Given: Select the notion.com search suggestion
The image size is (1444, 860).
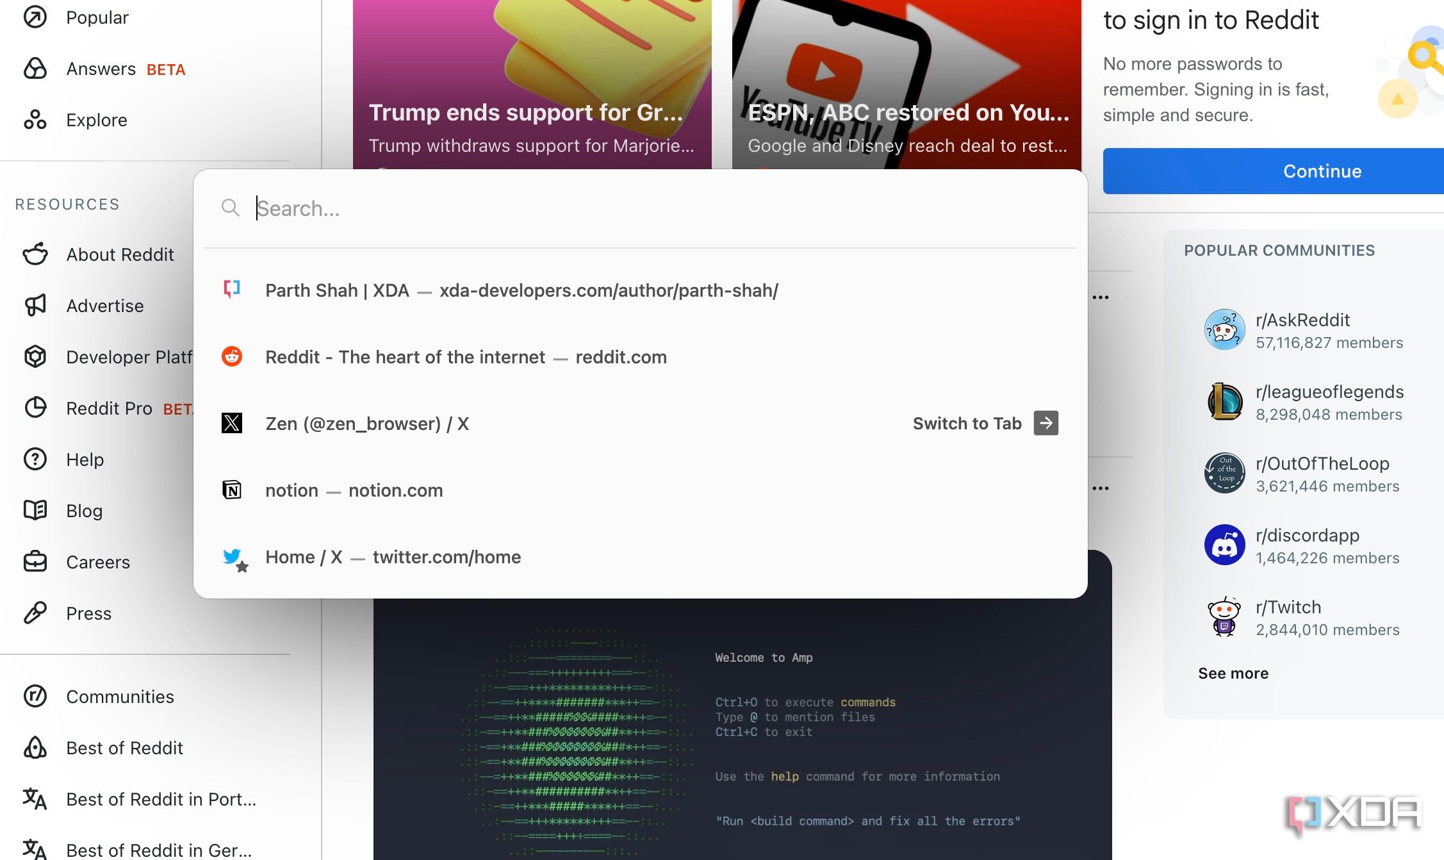Looking at the screenshot, I should [354, 490].
